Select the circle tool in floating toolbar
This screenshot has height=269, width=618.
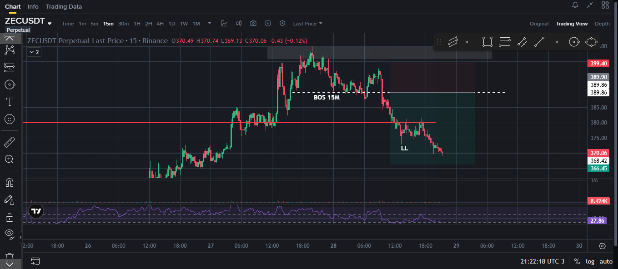(x=574, y=42)
